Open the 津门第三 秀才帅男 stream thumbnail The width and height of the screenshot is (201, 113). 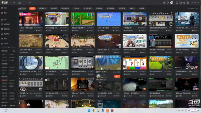pyautogui.click(x=186, y=19)
